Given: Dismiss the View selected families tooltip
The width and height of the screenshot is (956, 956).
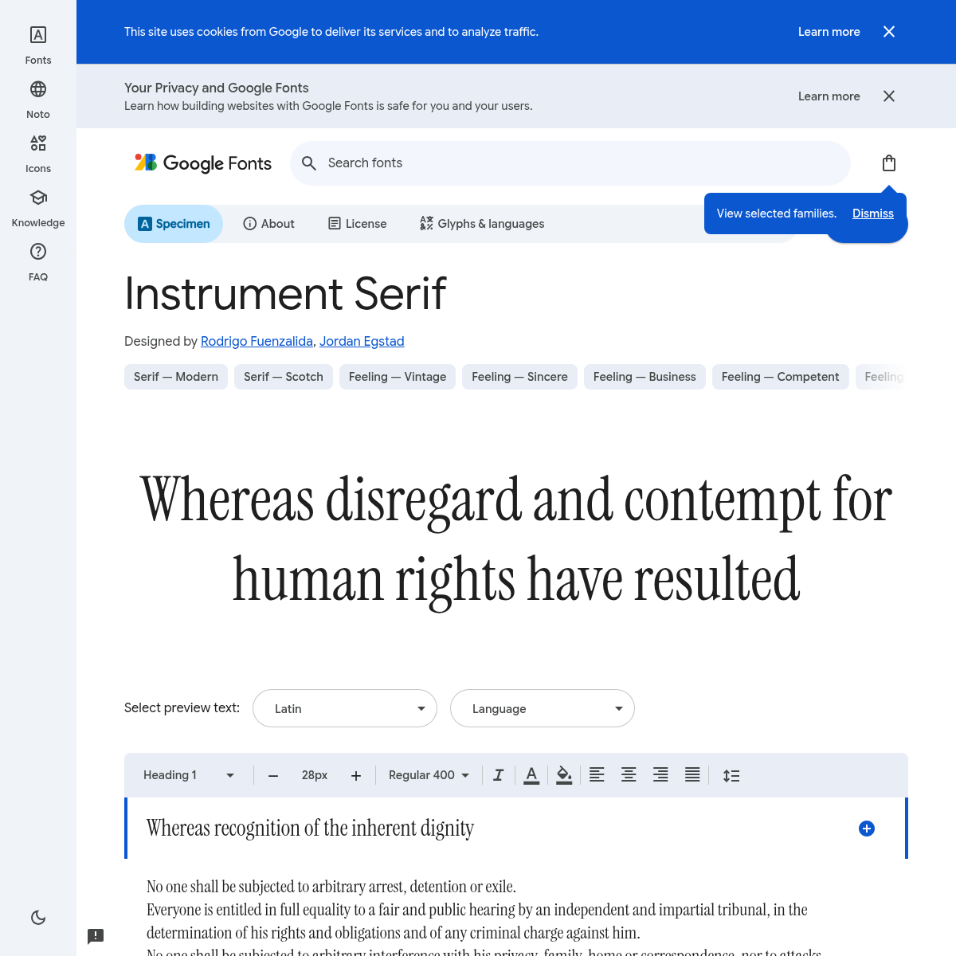Looking at the screenshot, I should coord(873,214).
